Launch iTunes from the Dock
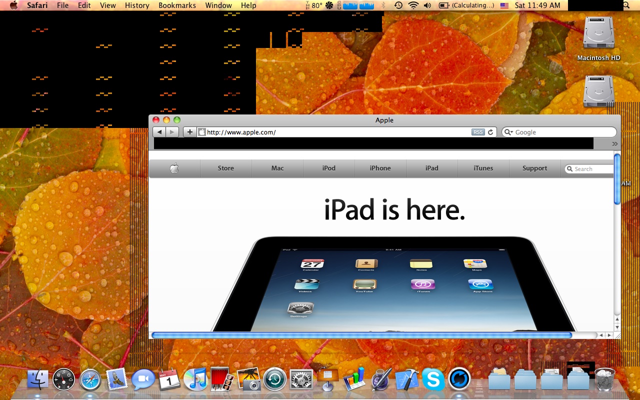The height and width of the screenshot is (400, 640). point(195,379)
